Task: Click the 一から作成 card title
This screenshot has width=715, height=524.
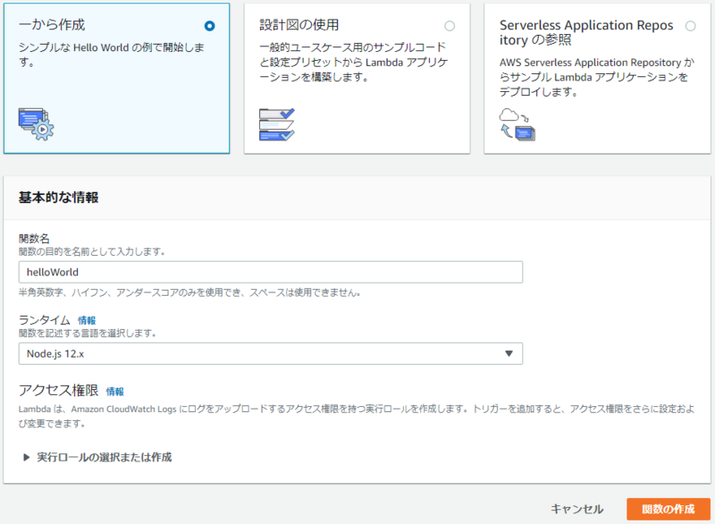Action: point(52,25)
